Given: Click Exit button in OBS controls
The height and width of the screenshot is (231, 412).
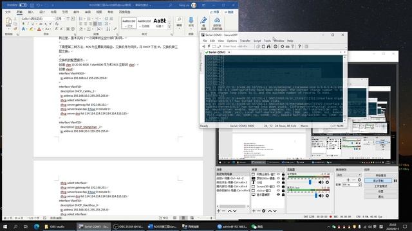Looking at the screenshot, I should (380, 197).
